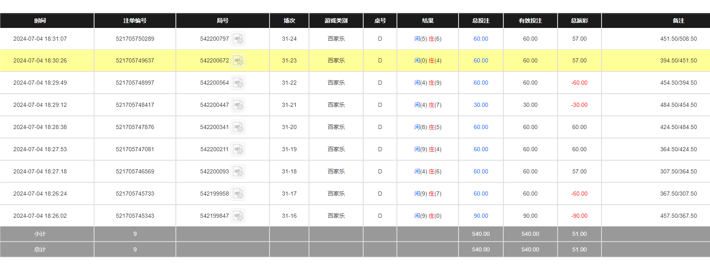Click replay icon beside round 542200672
This screenshot has height=265, width=710.
[238, 61]
